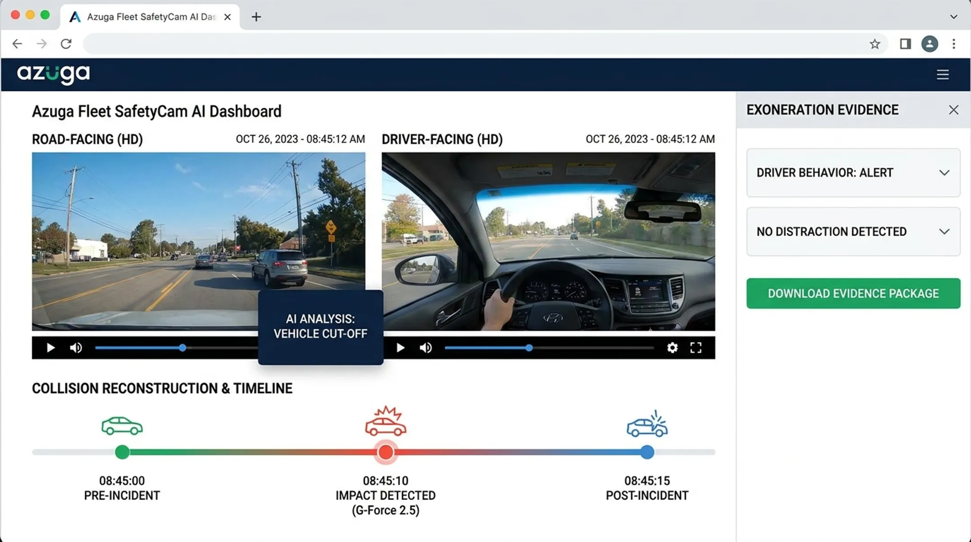Screen dimensions: 971x542
Task: Click the AI Analysis Vehicle Cut-Off callout
Action: click(321, 327)
